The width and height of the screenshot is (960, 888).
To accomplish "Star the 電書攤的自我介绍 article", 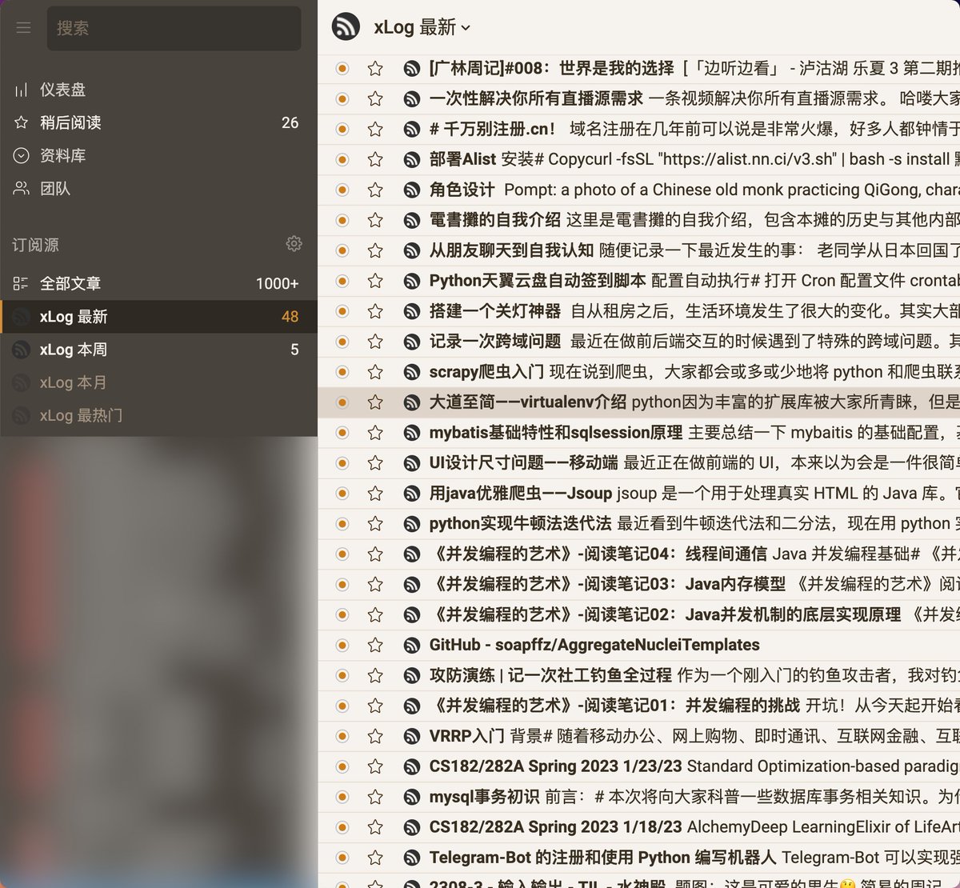I will point(375,221).
